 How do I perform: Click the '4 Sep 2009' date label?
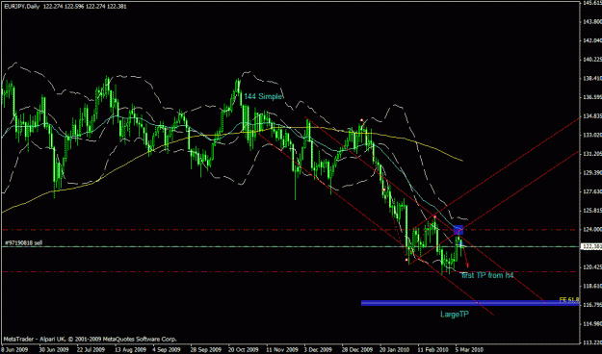pyautogui.click(x=167, y=350)
